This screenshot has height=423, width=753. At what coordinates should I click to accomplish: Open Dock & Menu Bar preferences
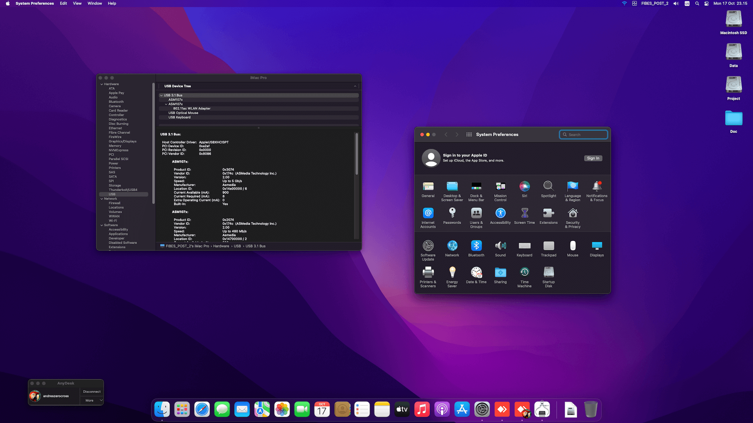pyautogui.click(x=476, y=191)
